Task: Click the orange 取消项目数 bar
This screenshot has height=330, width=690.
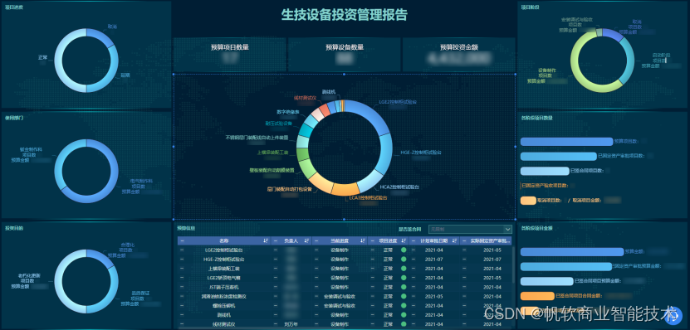Action: point(527,201)
